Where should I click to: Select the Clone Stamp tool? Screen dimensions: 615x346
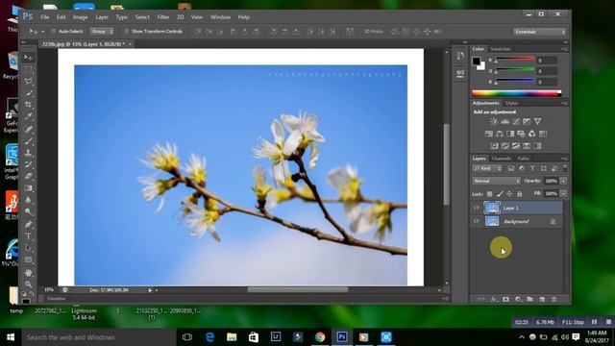(28, 153)
